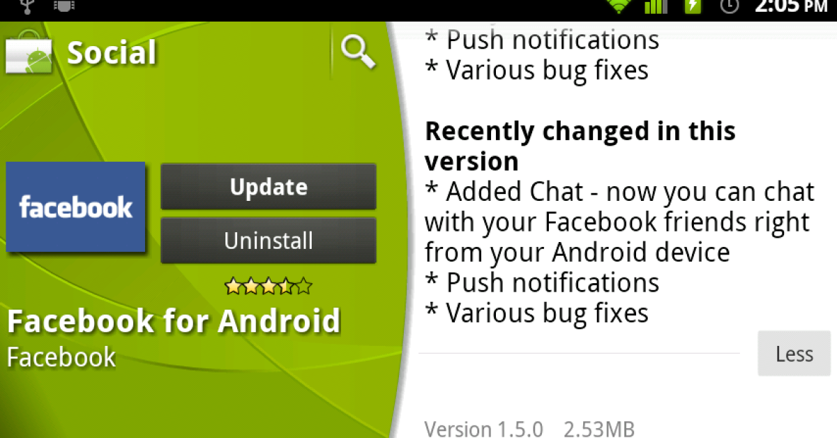Image resolution: width=837 pixels, height=438 pixels.
Task: Tap the Facebook for Android title
Action: [174, 321]
